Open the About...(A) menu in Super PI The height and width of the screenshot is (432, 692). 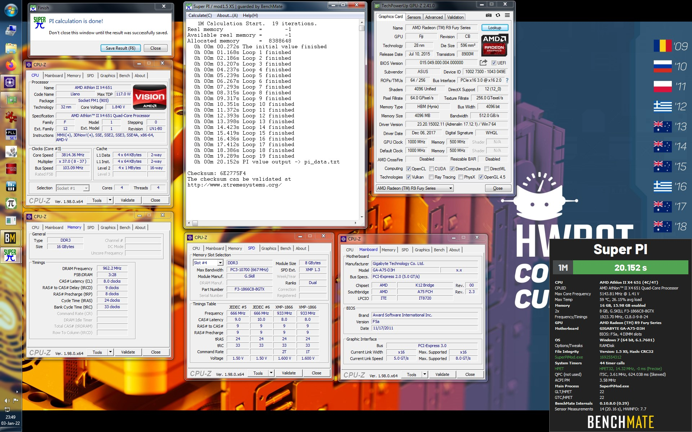[227, 15]
